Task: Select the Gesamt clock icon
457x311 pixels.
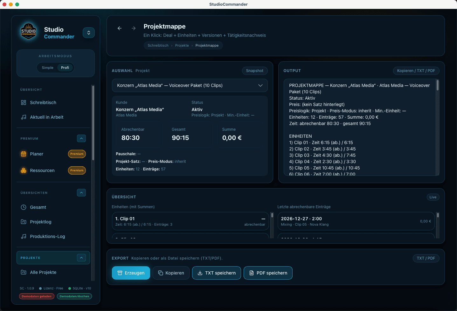Action: 23,207
